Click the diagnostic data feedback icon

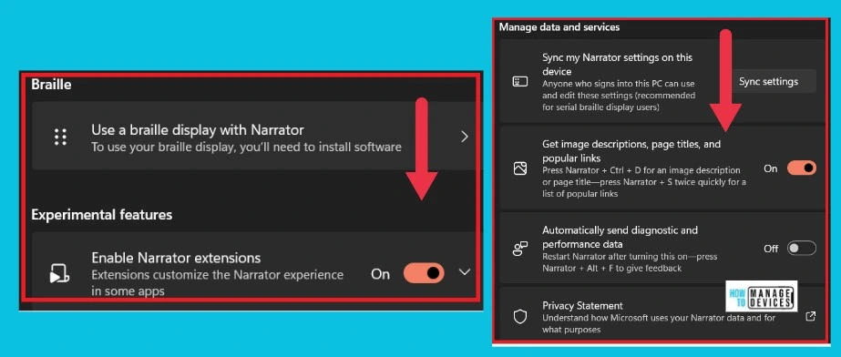tap(519, 249)
